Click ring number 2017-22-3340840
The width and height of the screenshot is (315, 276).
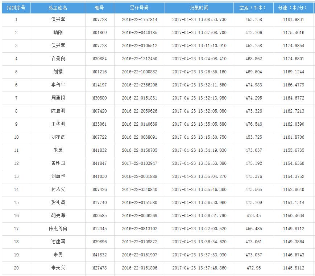pos(139,190)
